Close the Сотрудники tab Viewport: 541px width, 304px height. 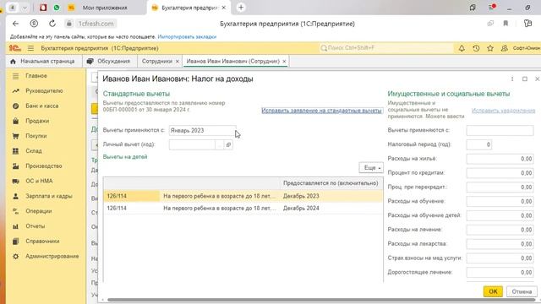click(178, 62)
